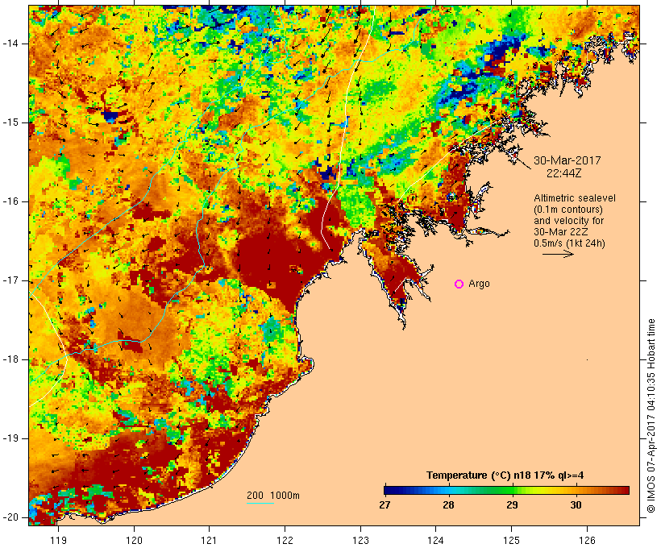The image size is (661, 548).
Task: Click the '-14' latitude axis label
Action: [x=10, y=44]
